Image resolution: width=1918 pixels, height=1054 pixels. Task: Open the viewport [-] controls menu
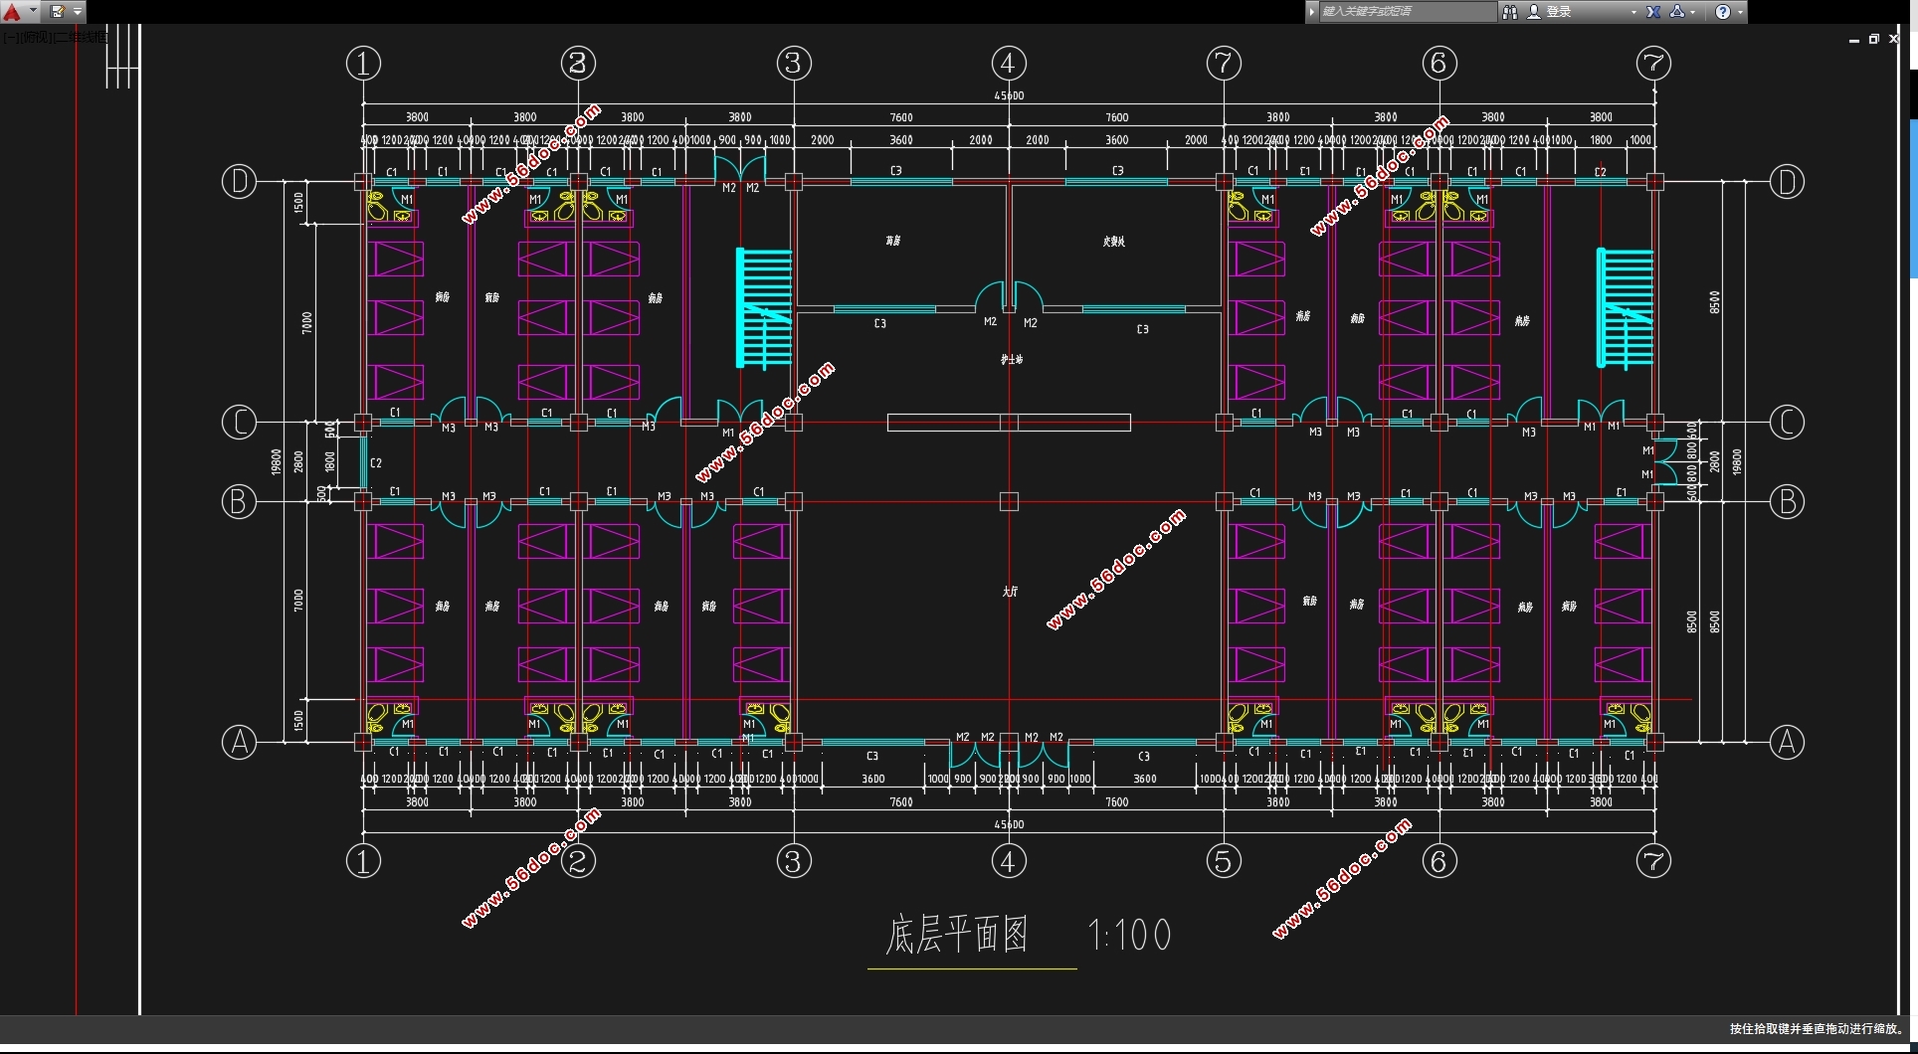[x=8, y=38]
